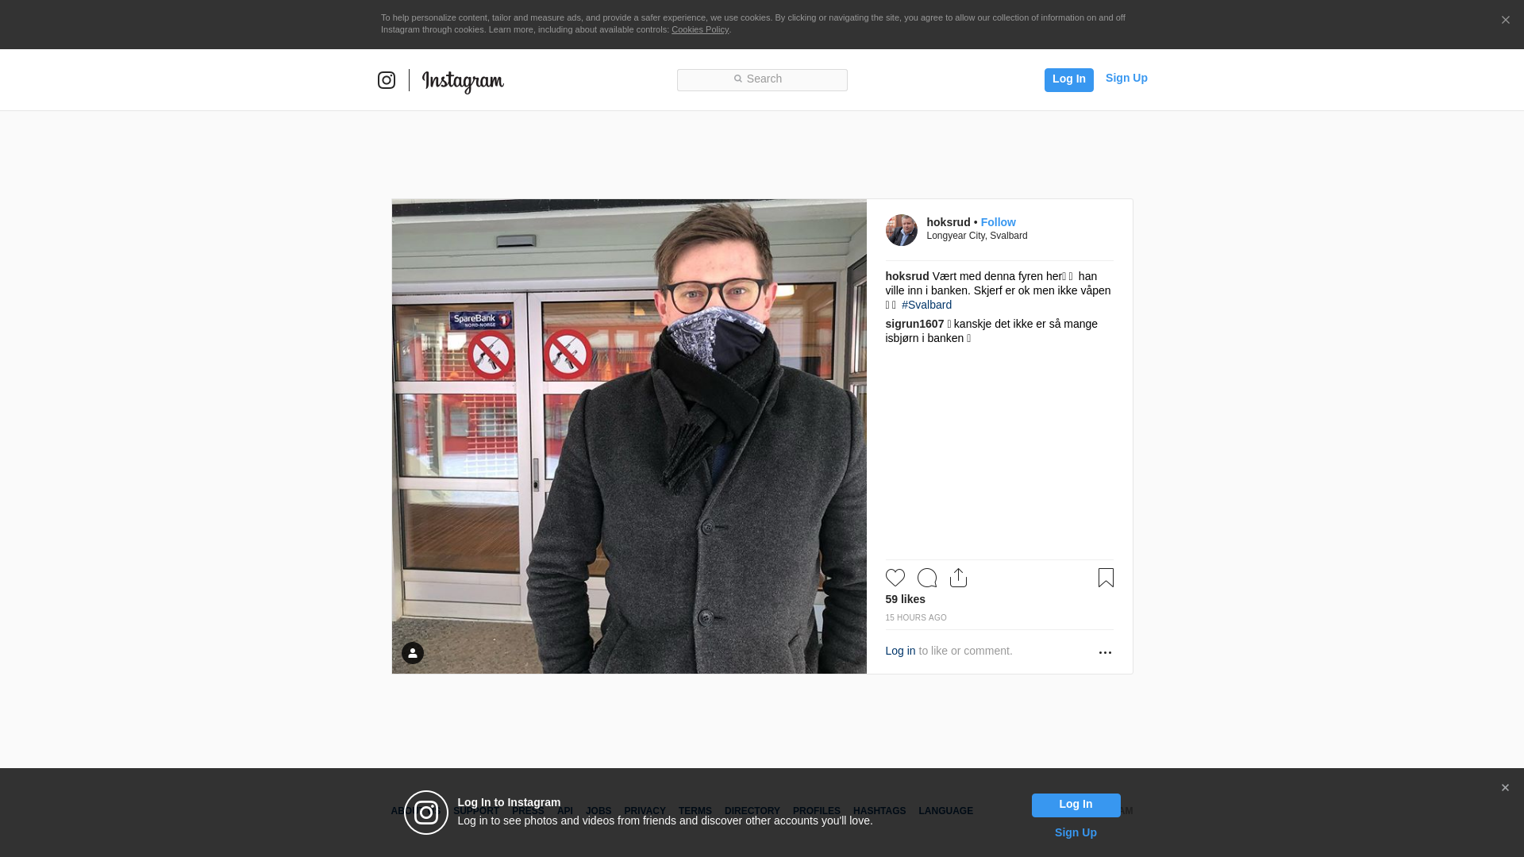Image resolution: width=1524 pixels, height=857 pixels.
Task: Open HASHTAGS footer menu item
Action: click(879, 811)
